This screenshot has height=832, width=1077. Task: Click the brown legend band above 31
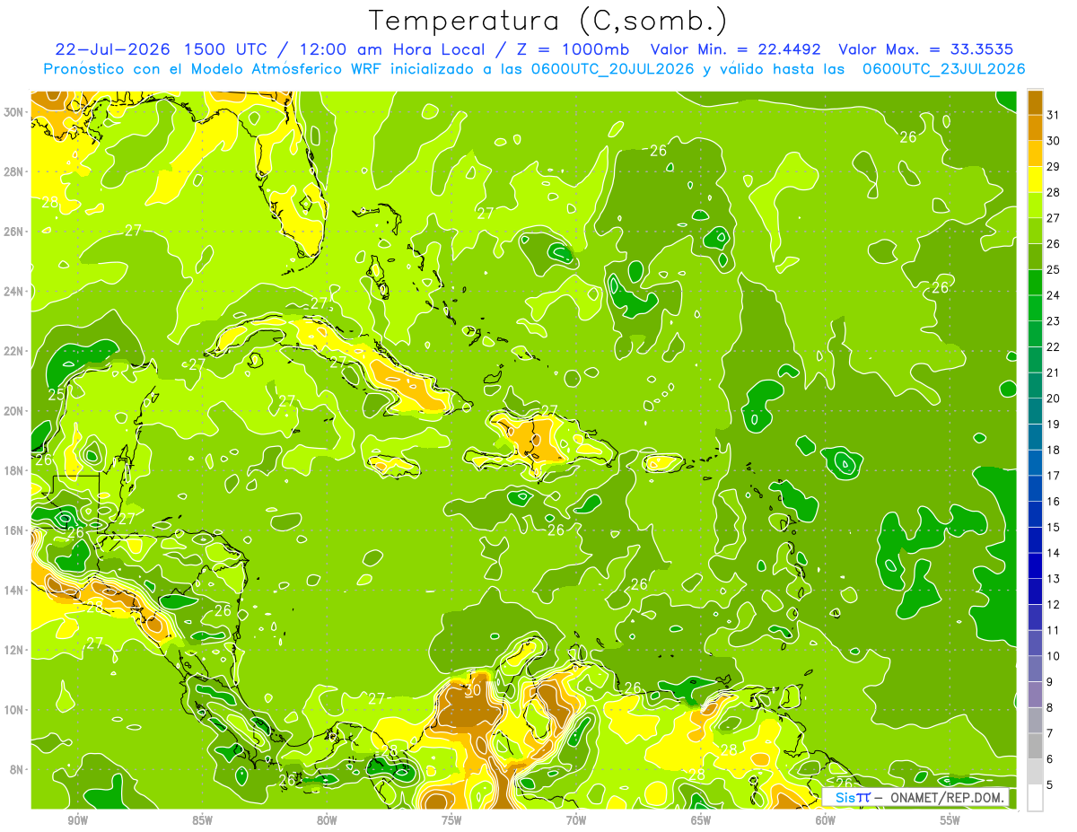[1035, 102]
